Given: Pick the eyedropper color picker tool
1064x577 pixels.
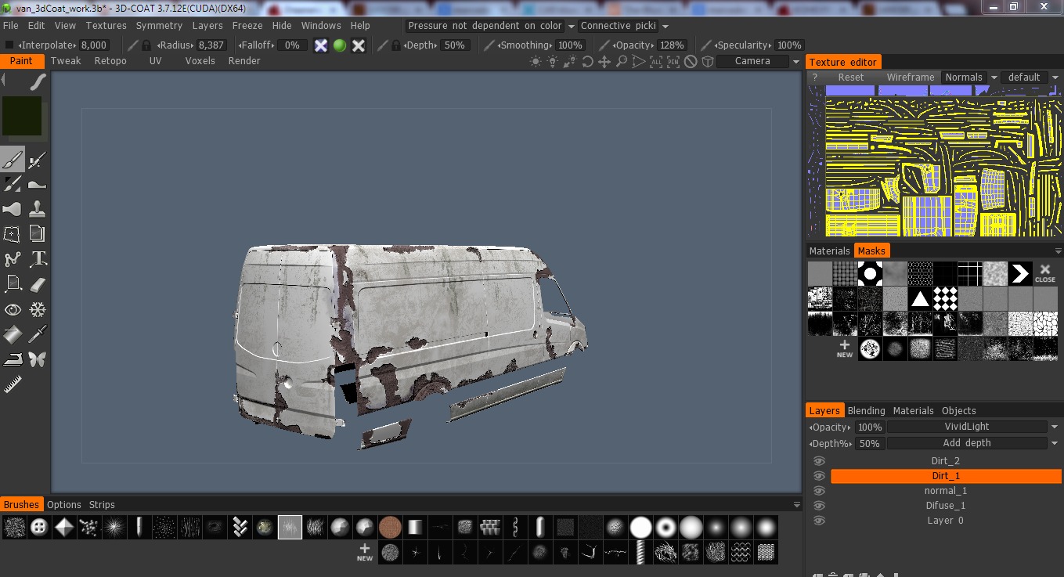Looking at the screenshot, I should (x=38, y=335).
